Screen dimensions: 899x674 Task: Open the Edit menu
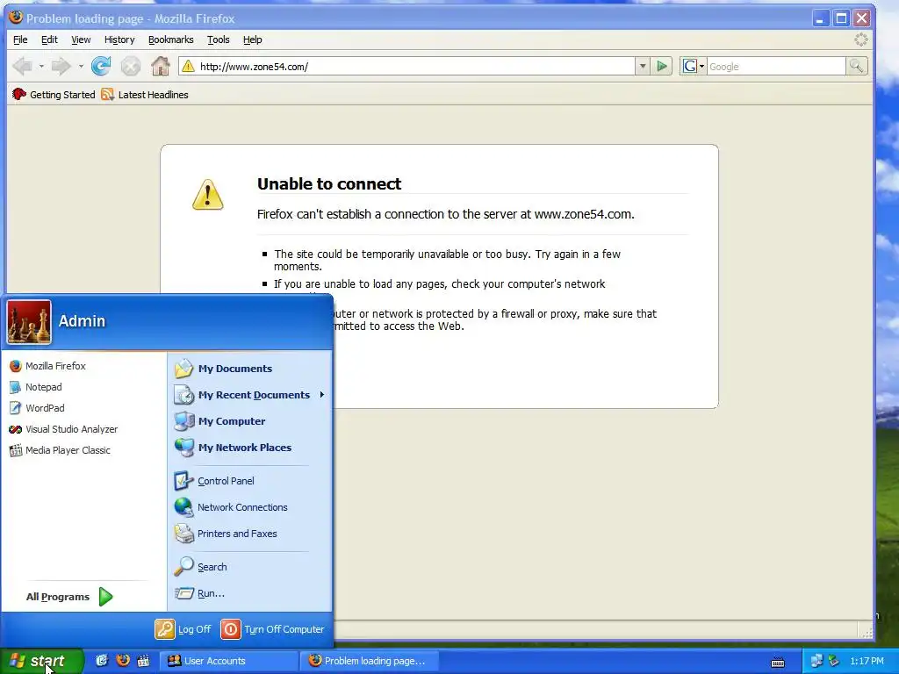pos(49,39)
